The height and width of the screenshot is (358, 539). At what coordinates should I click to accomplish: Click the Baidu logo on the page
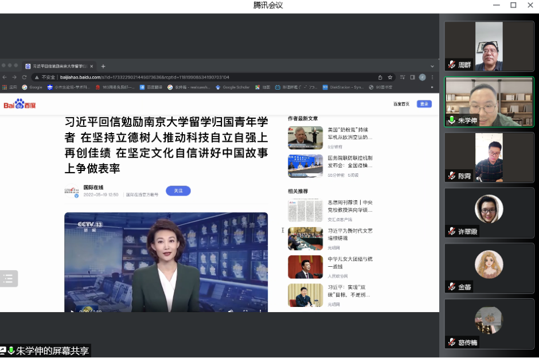point(20,104)
